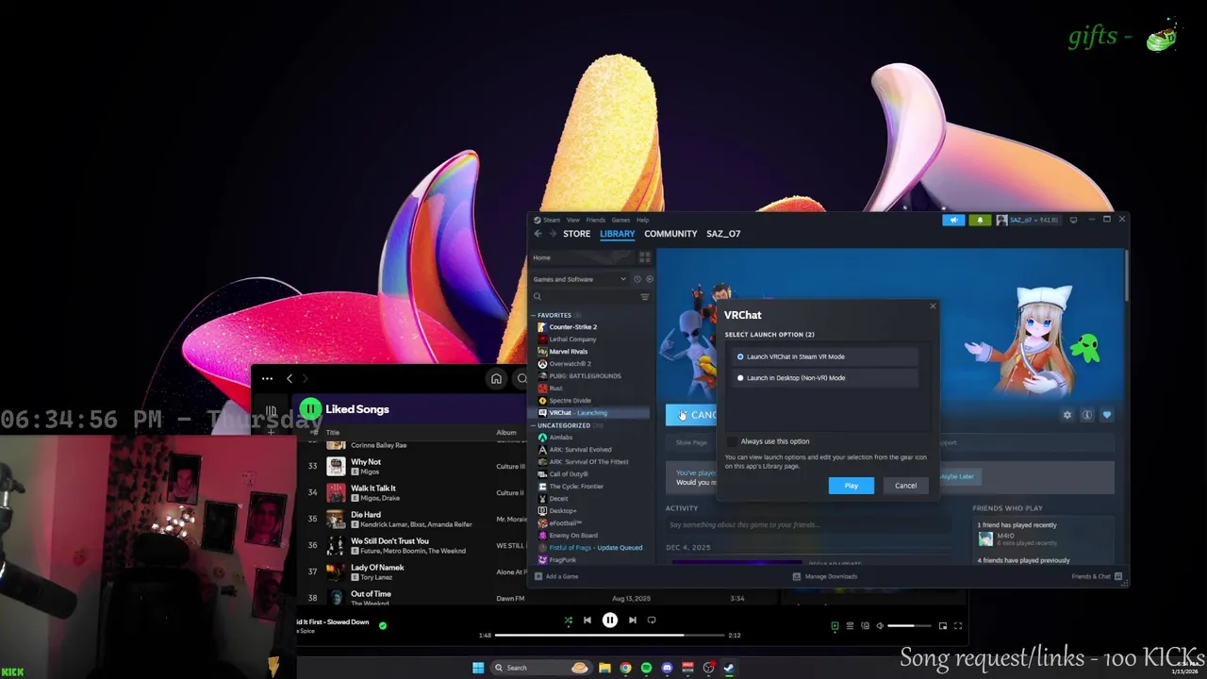Open Spotify now playing view icon

(x=835, y=626)
